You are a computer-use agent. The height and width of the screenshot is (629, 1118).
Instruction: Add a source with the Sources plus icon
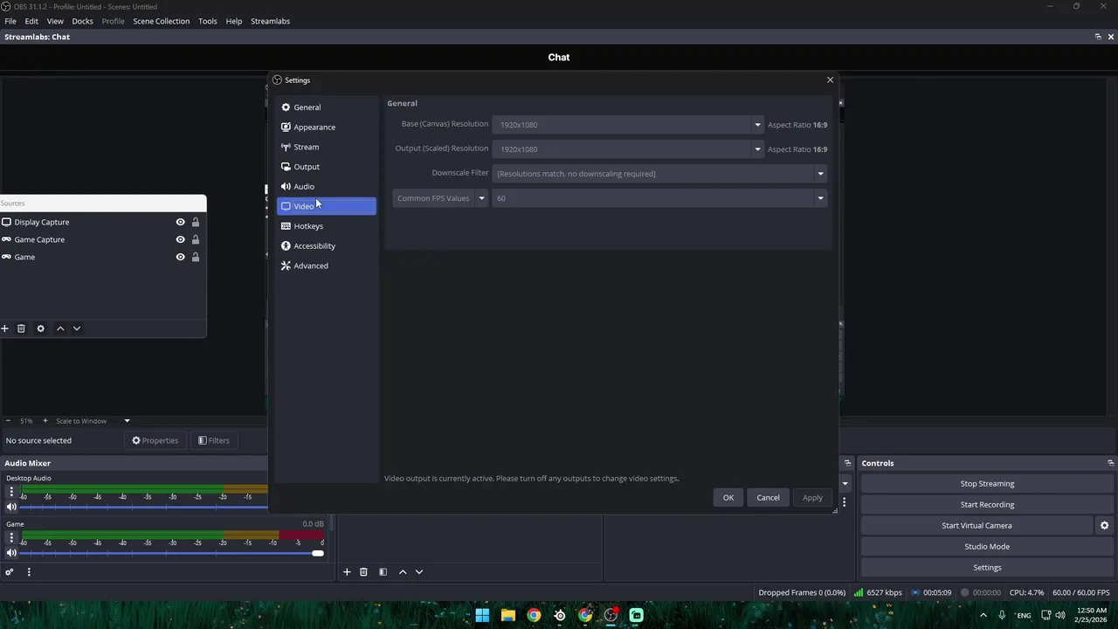[x=4, y=328]
